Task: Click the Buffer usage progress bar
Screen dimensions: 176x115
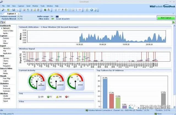Action: pos(106,17)
